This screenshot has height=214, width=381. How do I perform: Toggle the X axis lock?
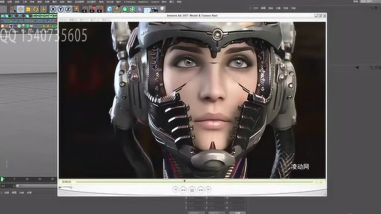pyautogui.click(x=53, y=9)
